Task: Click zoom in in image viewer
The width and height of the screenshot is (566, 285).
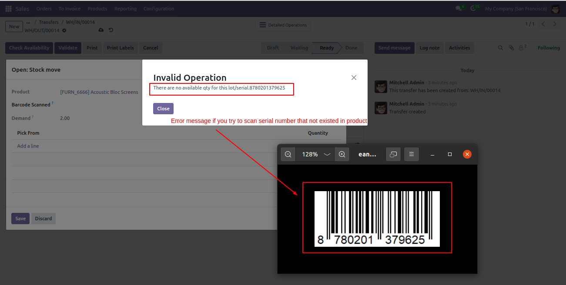Action: 342,154
